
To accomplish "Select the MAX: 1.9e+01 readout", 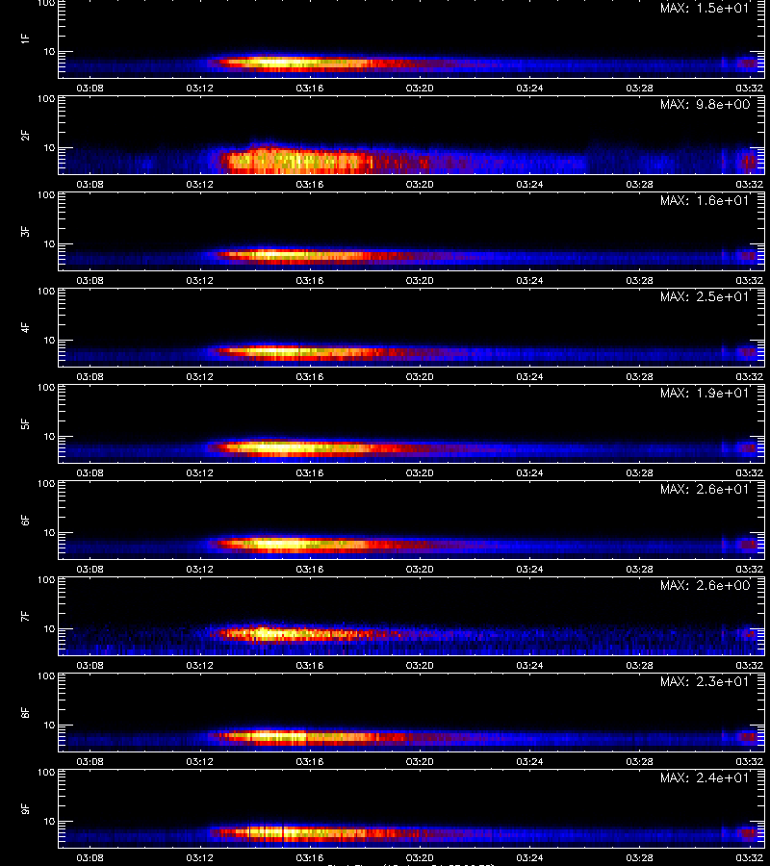I will (705, 393).
